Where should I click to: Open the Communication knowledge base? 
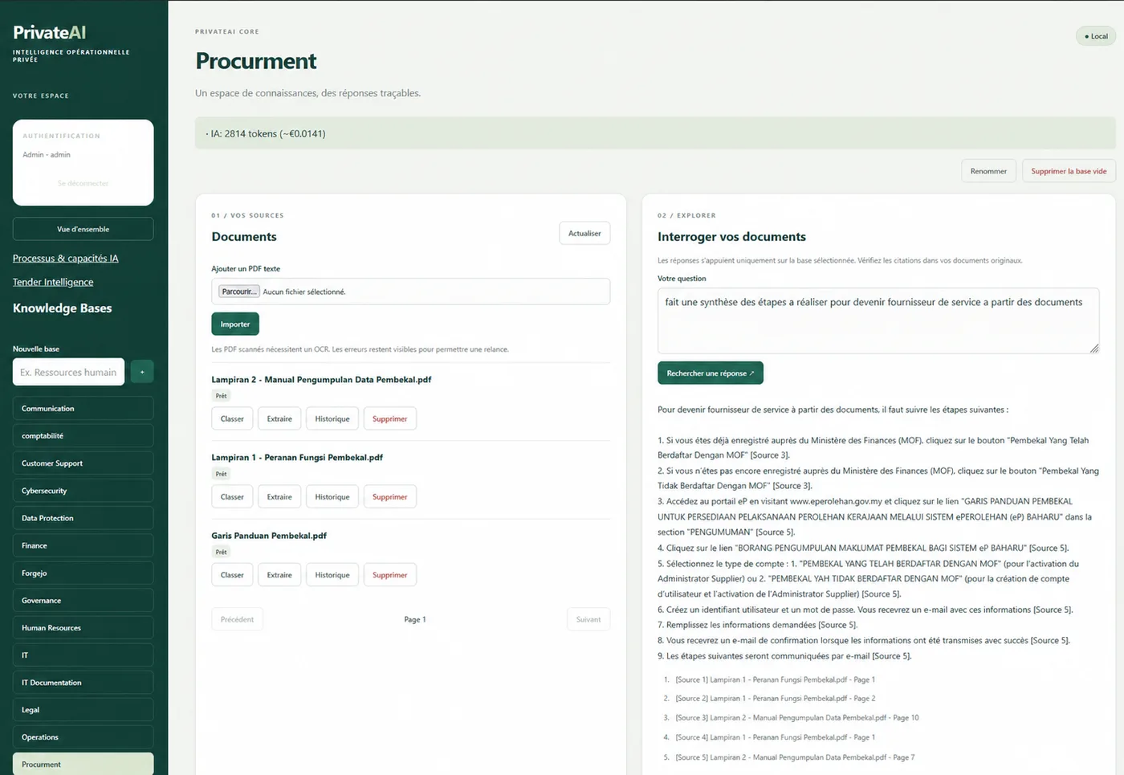pos(83,408)
